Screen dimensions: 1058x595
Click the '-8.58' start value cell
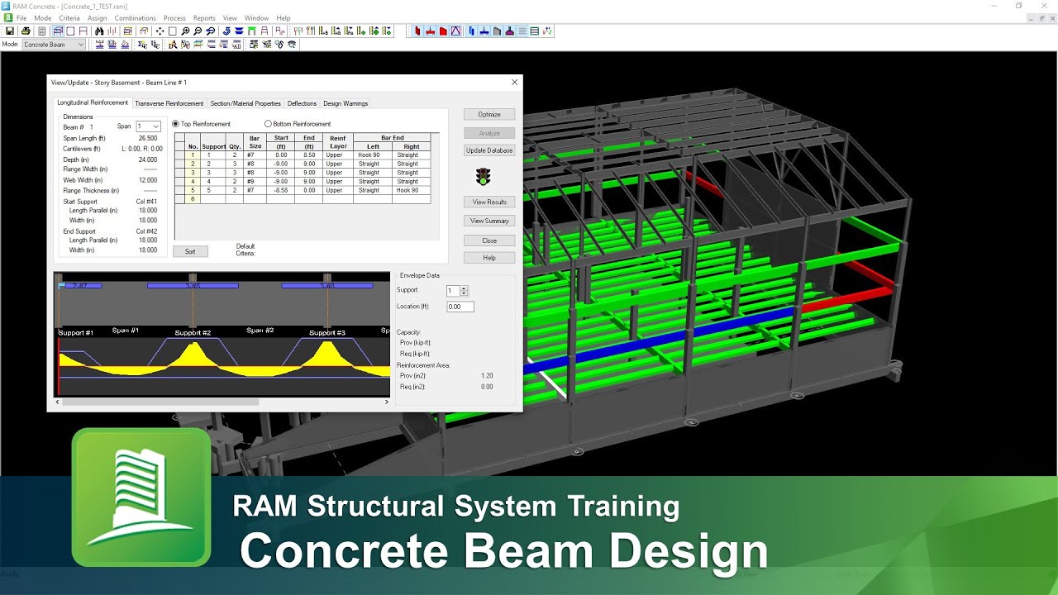281,190
